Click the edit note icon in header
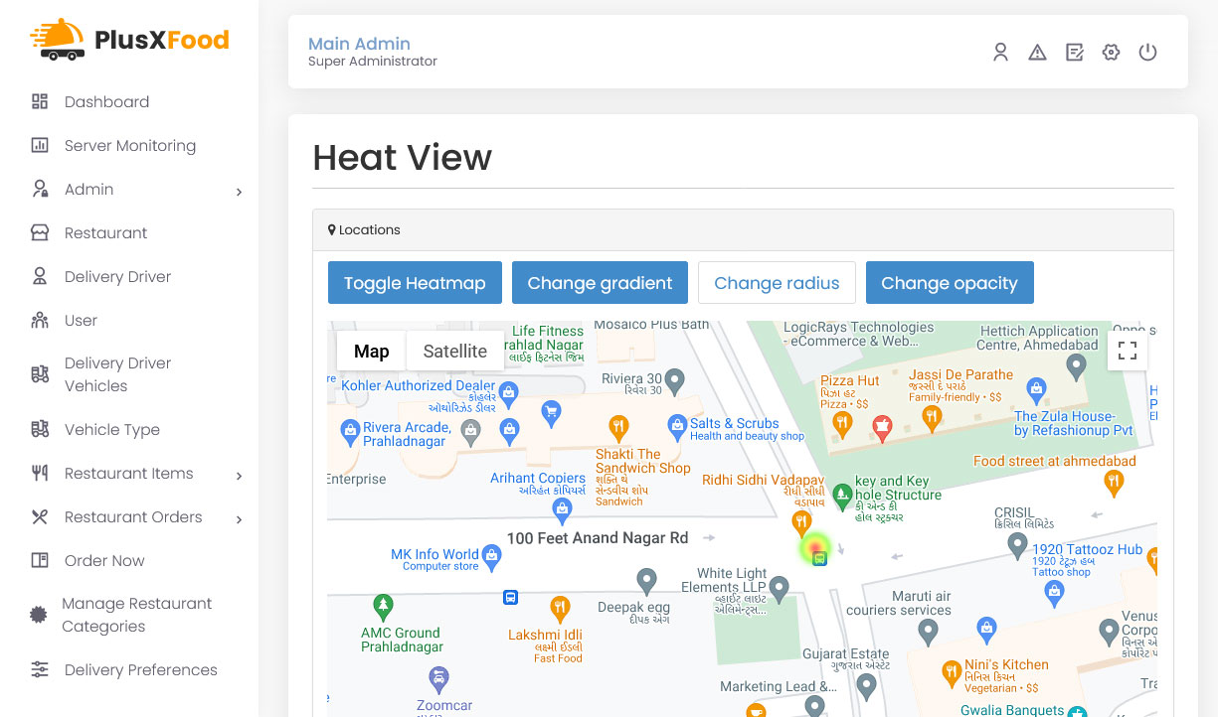 tap(1074, 53)
